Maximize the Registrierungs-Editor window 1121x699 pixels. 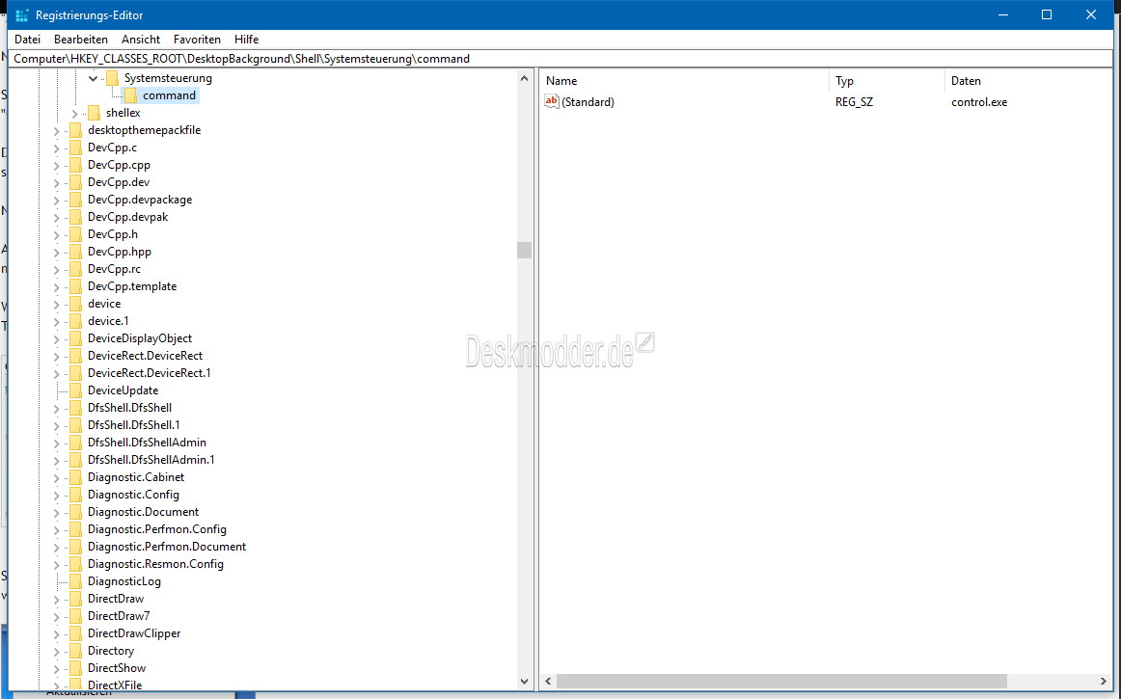[x=1047, y=14]
